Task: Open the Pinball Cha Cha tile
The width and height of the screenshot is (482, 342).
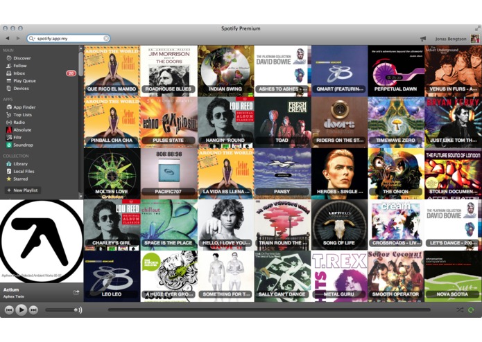Action: point(112,123)
